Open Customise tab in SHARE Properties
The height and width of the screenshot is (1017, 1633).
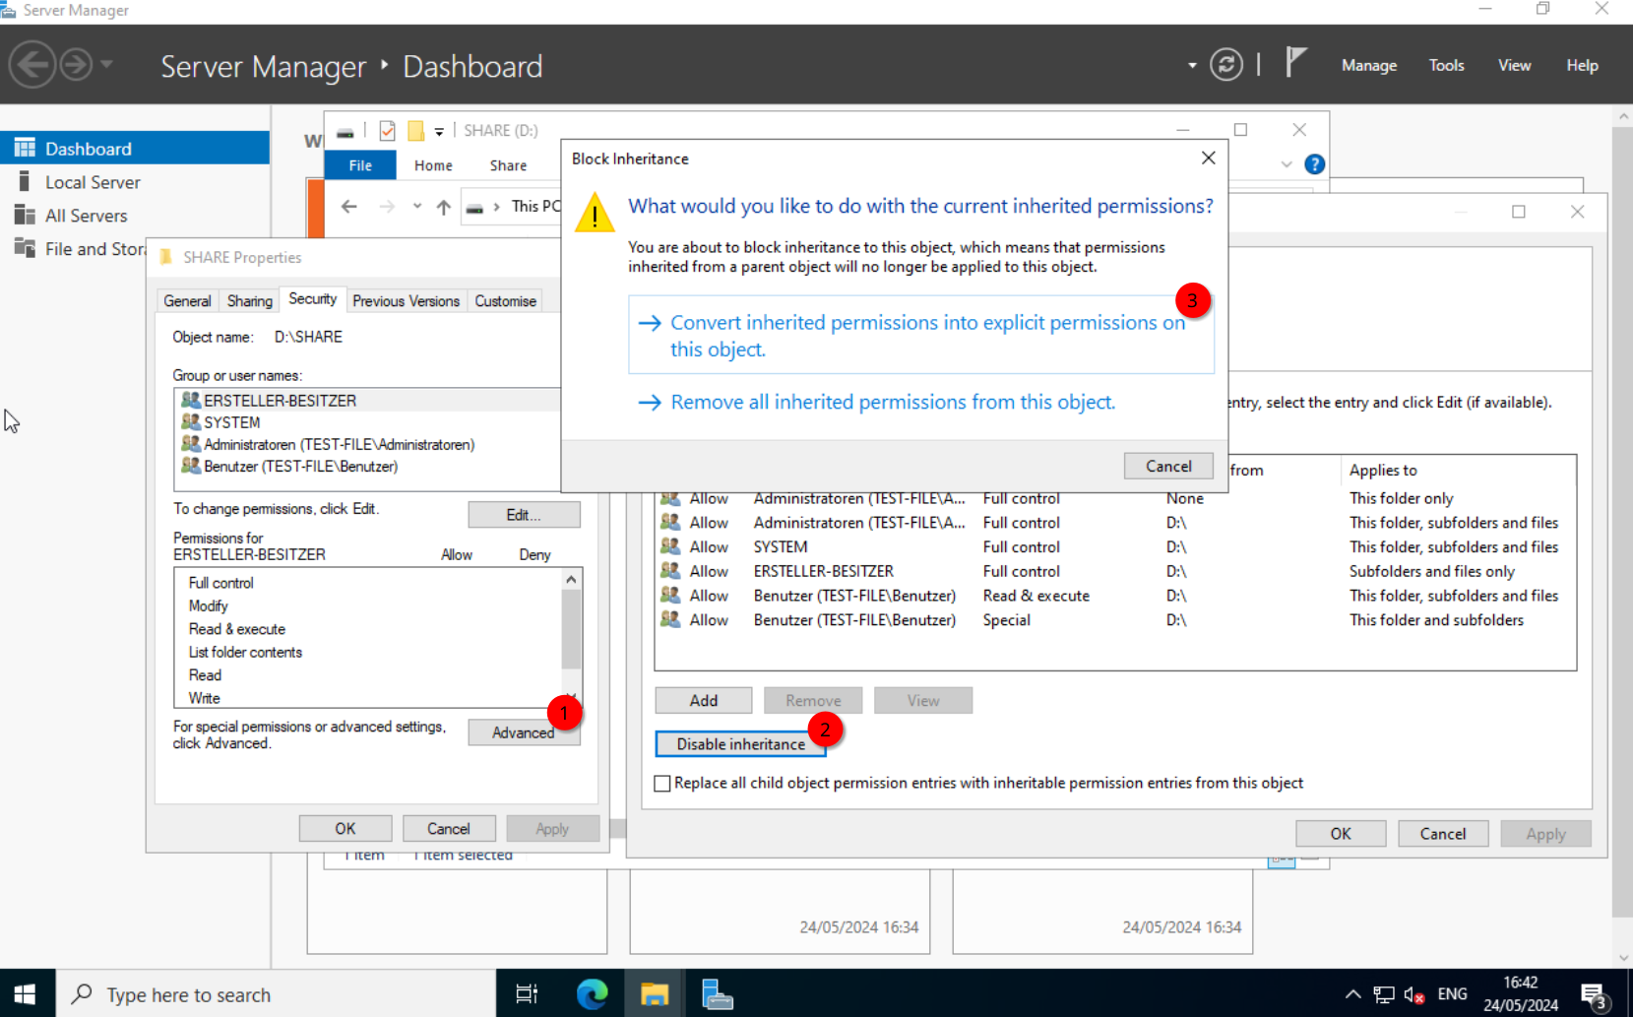point(505,300)
